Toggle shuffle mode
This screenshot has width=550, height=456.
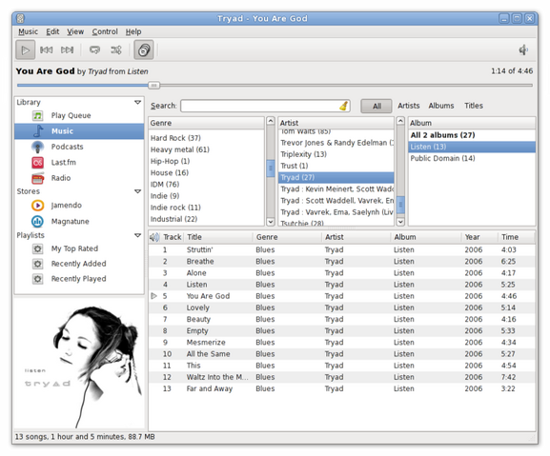click(x=116, y=50)
